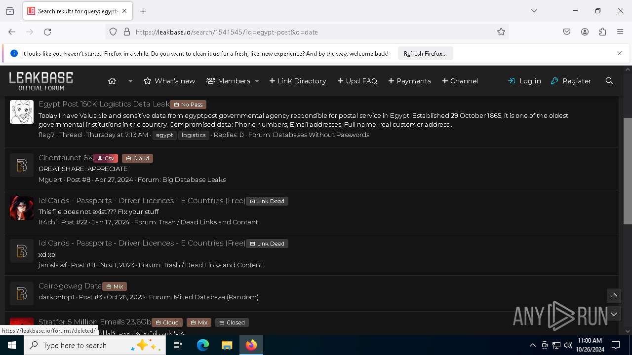Click the Csv prefix label
The width and height of the screenshot is (632, 355).
point(106,158)
